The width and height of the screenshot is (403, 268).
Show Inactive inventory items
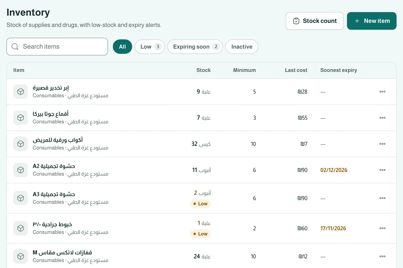[242, 47]
